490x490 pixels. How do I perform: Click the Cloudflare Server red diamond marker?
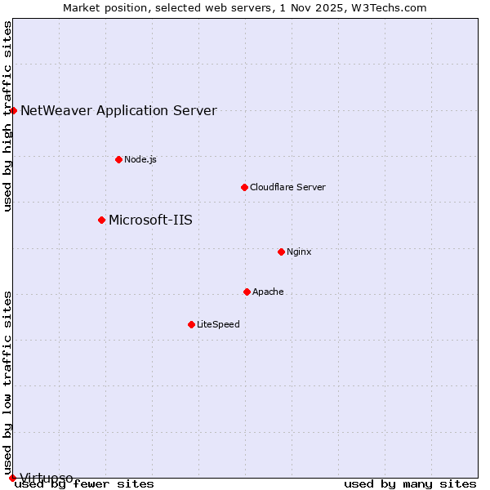(244, 187)
